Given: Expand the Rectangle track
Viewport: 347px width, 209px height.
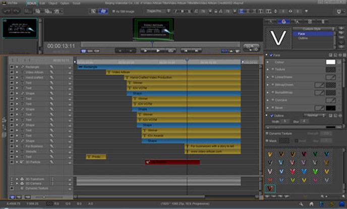Looking at the screenshot, I should 17,67.
